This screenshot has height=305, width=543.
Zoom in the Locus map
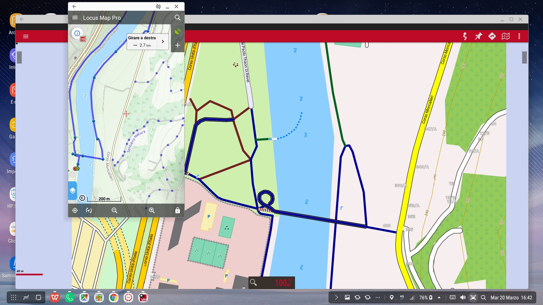152,210
